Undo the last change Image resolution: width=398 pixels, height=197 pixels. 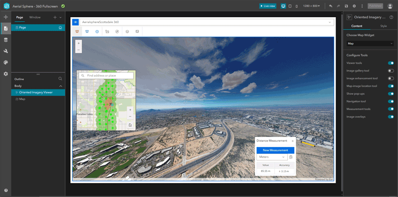331,6
